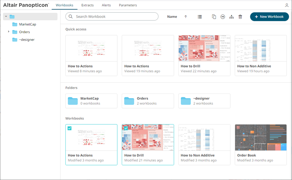292x180 pixels.
Task: Open the Parameters tab
Action: click(128, 5)
